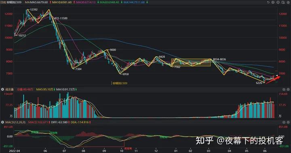Click volume MA5:95.10万 value
The width and height of the screenshot is (291, 153).
[44, 89]
